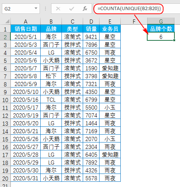Click date cell 2020/5/31
The image size is (180, 187).
pyautogui.click(x=26, y=178)
